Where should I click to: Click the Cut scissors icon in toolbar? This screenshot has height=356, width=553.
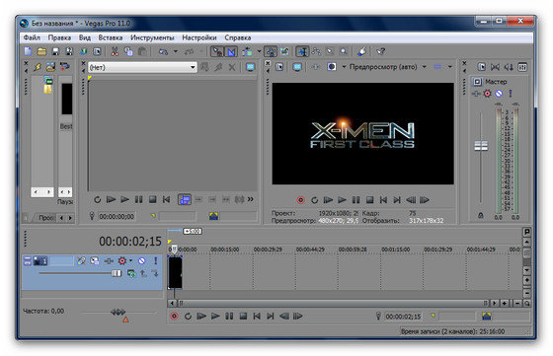[115, 51]
